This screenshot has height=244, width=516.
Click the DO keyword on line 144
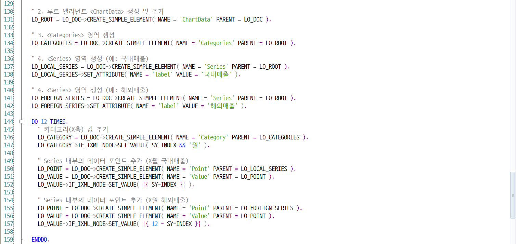pos(35,122)
